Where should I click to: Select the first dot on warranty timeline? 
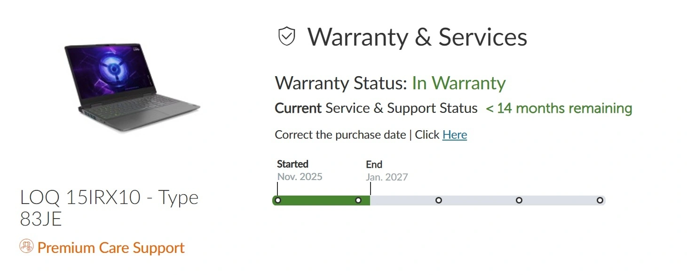[278, 200]
